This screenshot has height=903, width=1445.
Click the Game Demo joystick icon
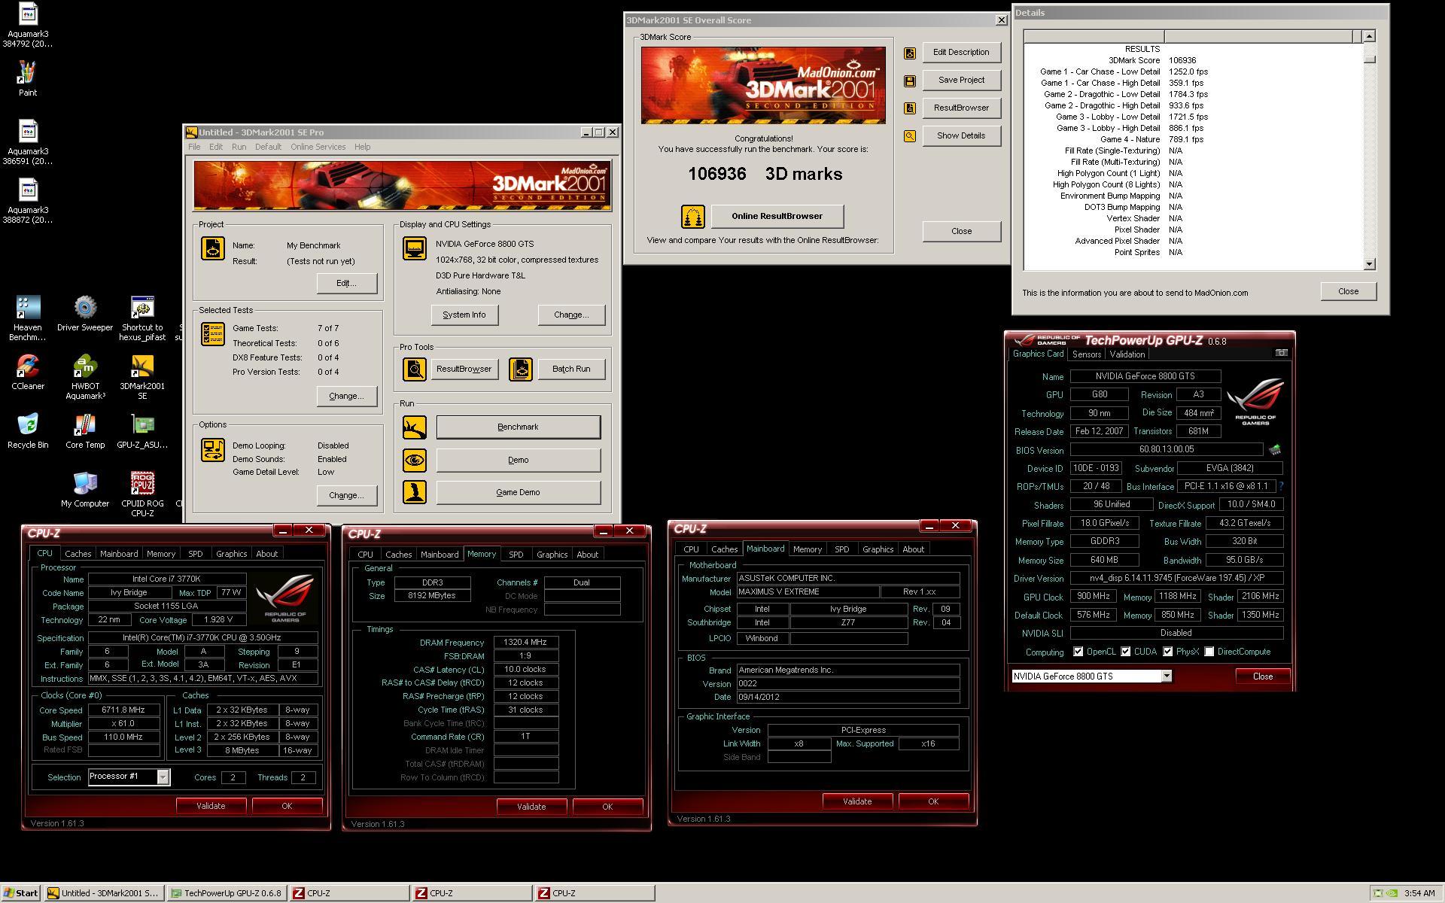pyautogui.click(x=414, y=492)
